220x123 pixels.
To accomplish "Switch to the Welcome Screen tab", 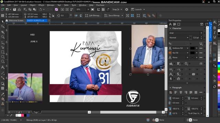I will tap(14, 20).
